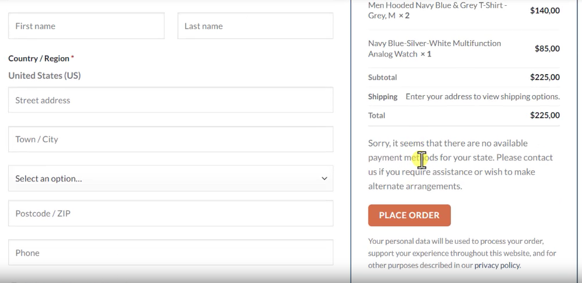Click the First name input field
This screenshot has height=283, width=582.
pyautogui.click(x=86, y=26)
